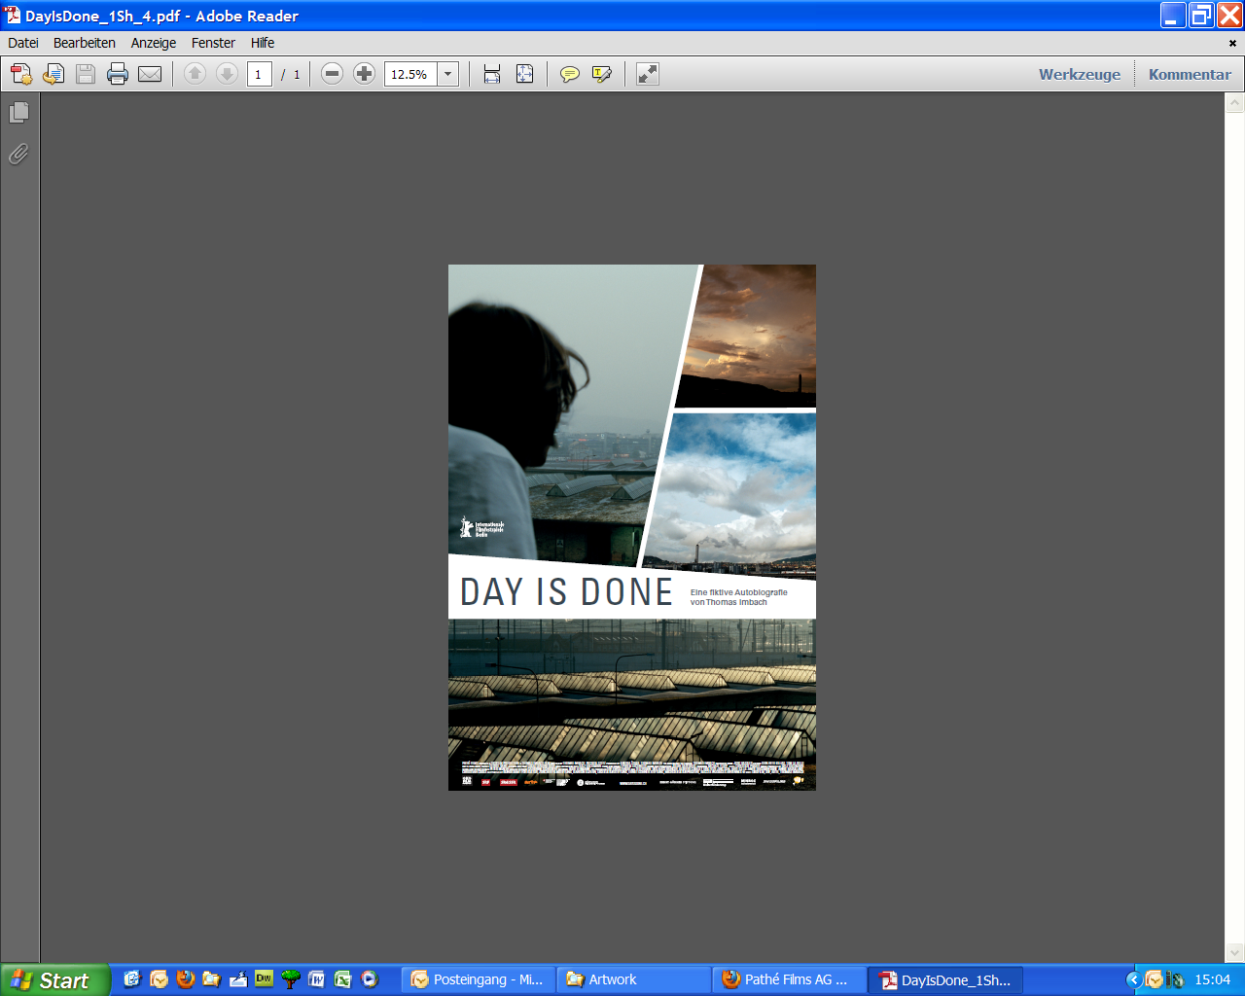Image resolution: width=1245 pixels, height=996 pixels.
Task: Click the vertical scrollbar down arrow
Action: pos(1234,953)
